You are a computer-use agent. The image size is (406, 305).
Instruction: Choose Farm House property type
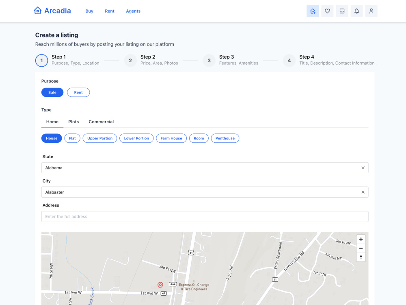coord(171,138)
